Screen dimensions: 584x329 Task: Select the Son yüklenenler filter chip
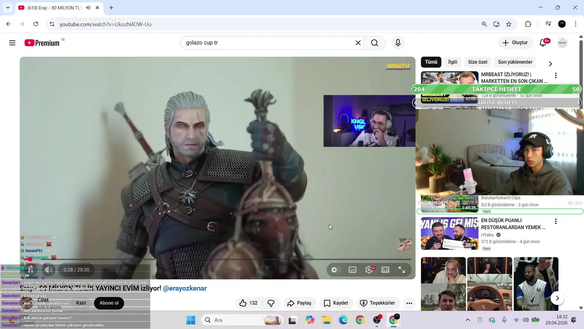(x=515, y=62)
